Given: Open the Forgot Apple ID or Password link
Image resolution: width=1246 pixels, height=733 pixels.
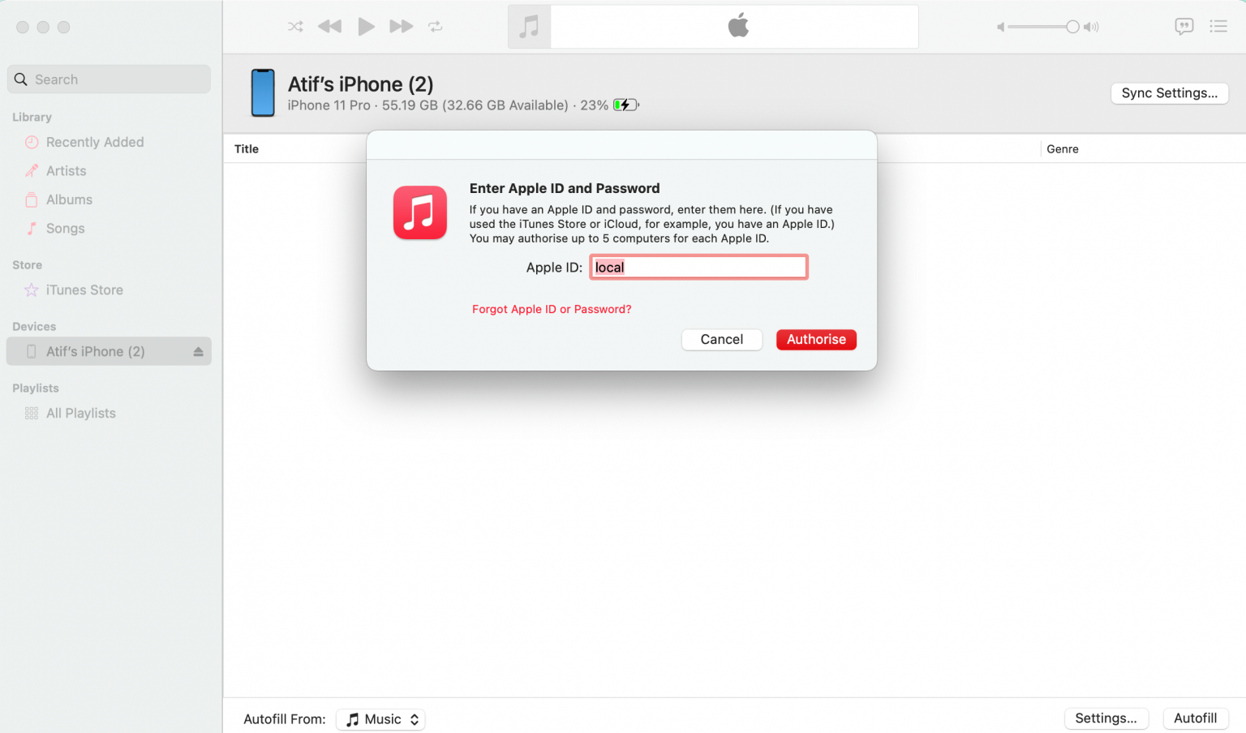Looking at the screenshot, I should click(552, 309).
